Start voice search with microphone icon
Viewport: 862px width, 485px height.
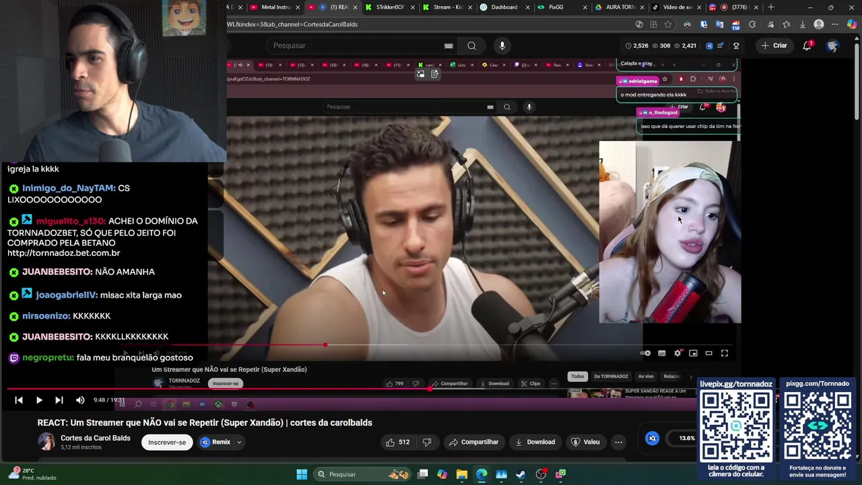coord(502,45)
